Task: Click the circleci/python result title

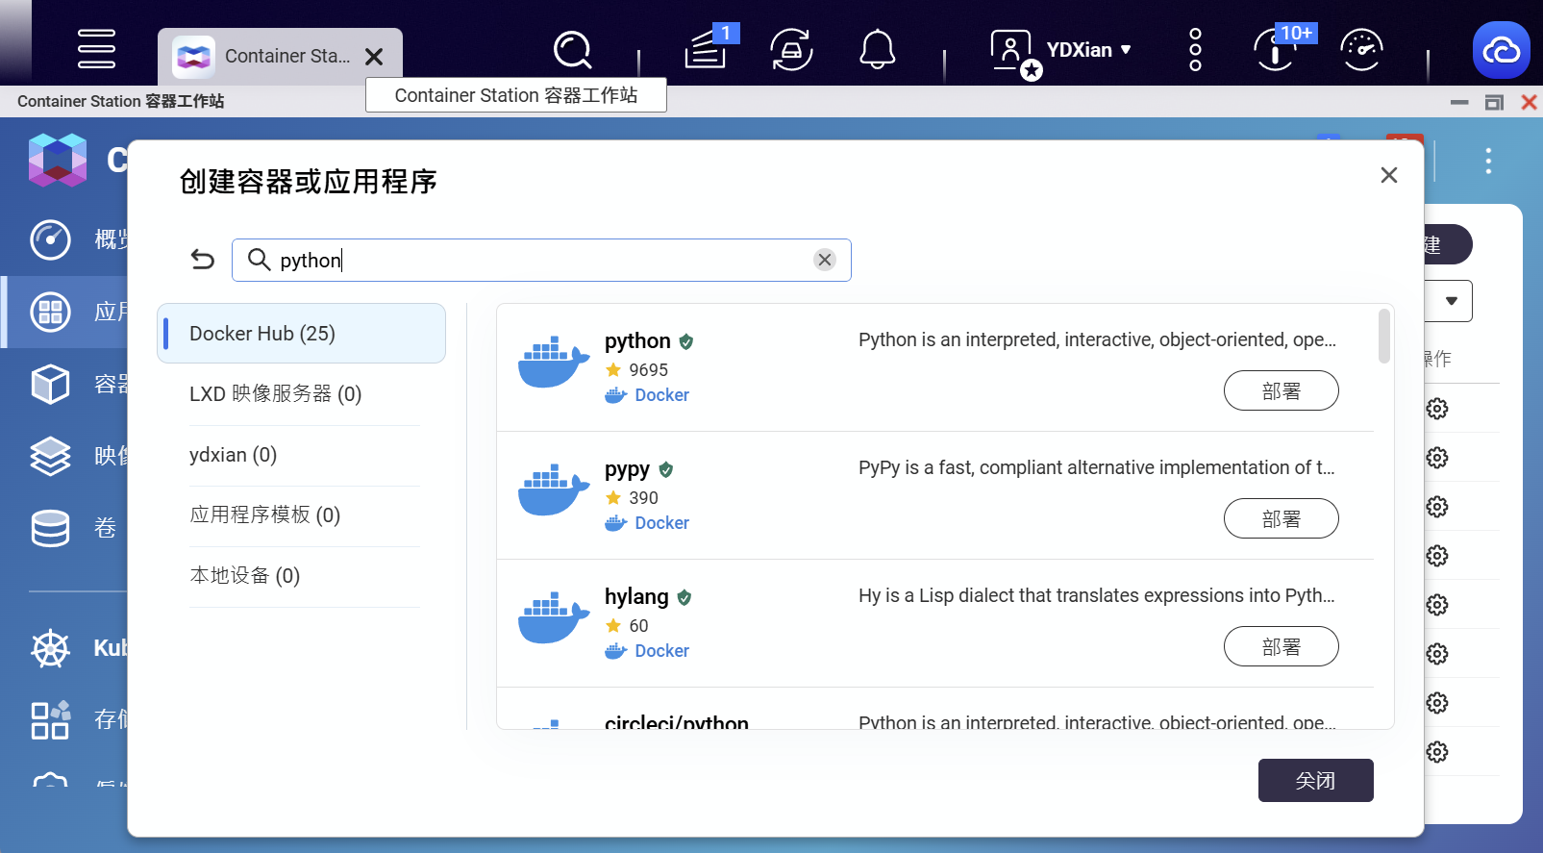Action: pyautogui.click(x=677, y=721)
